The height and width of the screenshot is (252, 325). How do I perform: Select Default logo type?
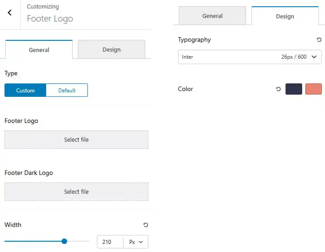click(x=67, y=90)
